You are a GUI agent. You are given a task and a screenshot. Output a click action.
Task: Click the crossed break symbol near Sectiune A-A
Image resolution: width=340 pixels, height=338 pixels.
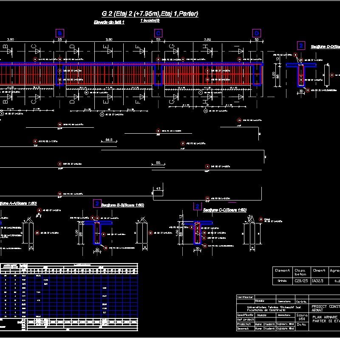tap(28, 220)
